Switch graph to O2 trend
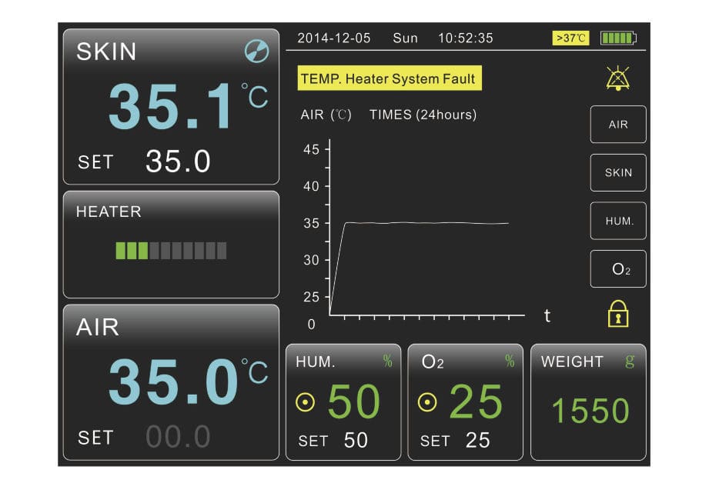709x493 pixels. [x=618, y=269]
